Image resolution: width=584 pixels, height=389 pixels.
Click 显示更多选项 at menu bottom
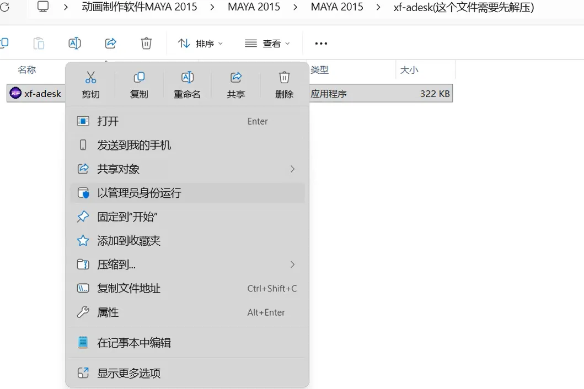point(187,373)
